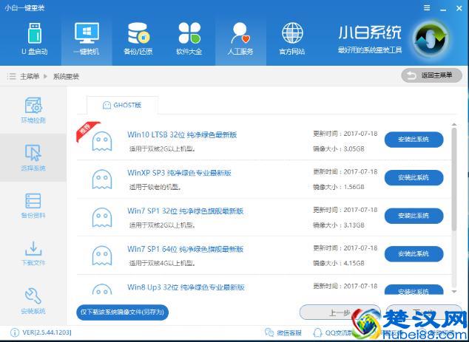Click the round 小白系统 logo icon
Viewport: 469px width, 342px height.
[x=431, y=38]
